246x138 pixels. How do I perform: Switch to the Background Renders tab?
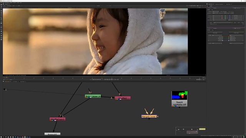pyautogui.click(x=219, y=4)
